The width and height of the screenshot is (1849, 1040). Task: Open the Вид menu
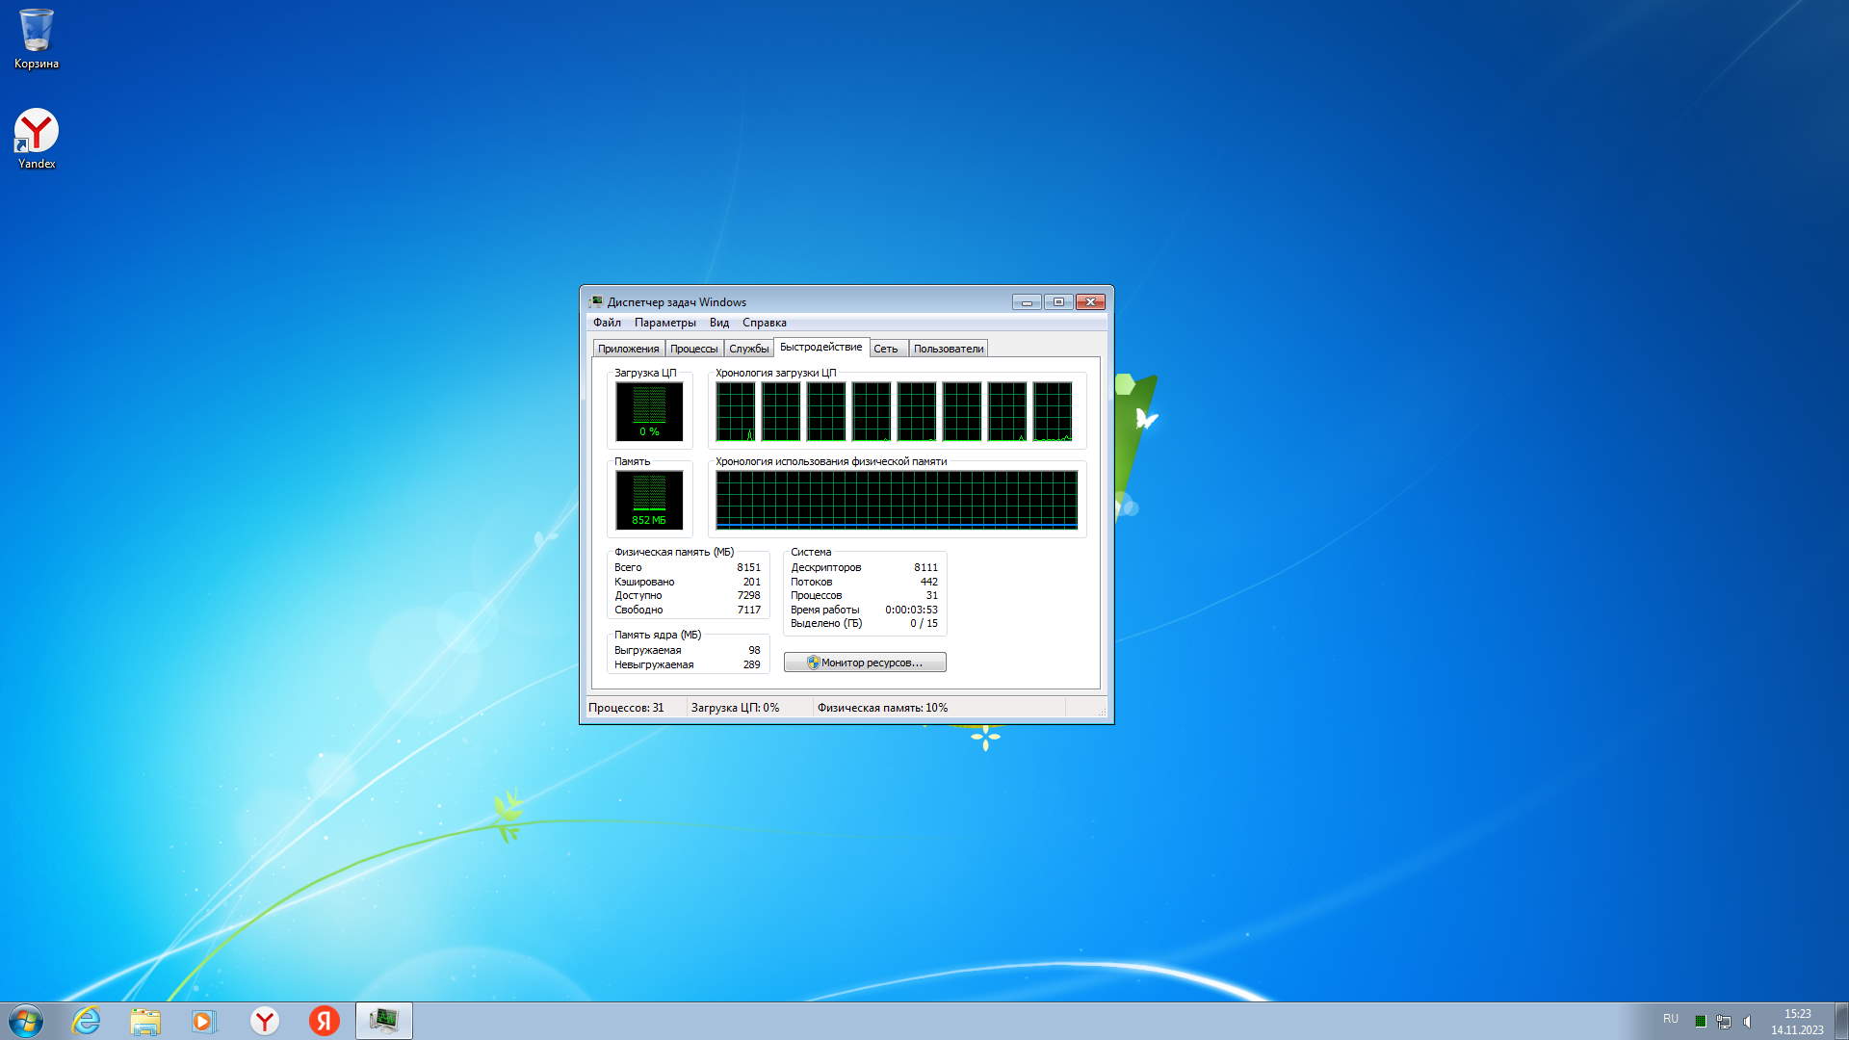click(719, 323)
